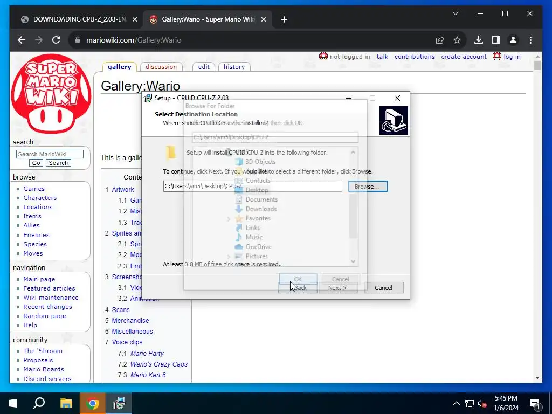Click the Chrome address bar URL

(x=134, y=40)
